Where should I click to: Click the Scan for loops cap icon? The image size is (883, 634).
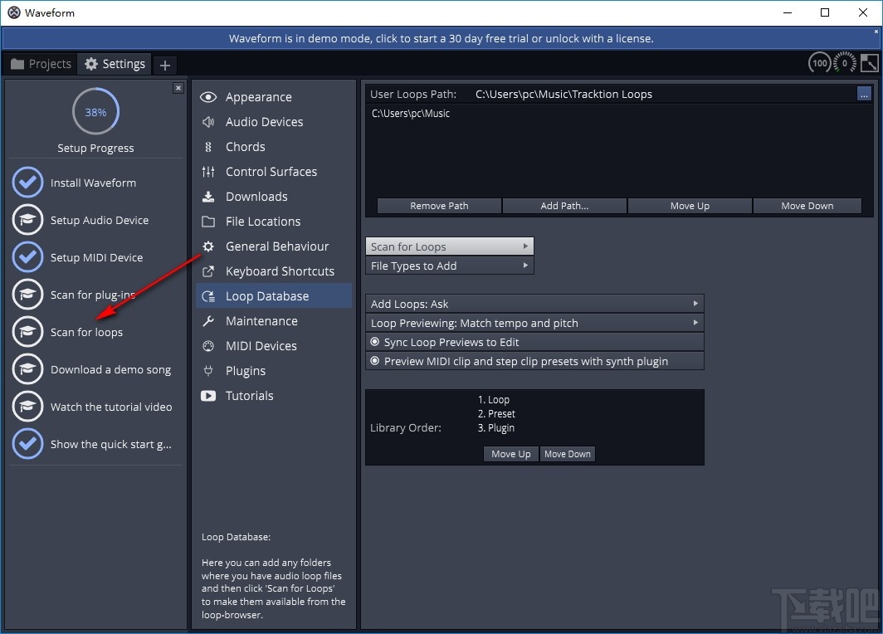point(27,332)
